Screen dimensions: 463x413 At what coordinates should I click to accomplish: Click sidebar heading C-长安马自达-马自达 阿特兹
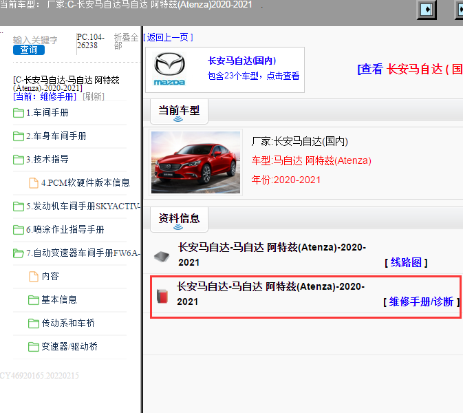point(66,84)
